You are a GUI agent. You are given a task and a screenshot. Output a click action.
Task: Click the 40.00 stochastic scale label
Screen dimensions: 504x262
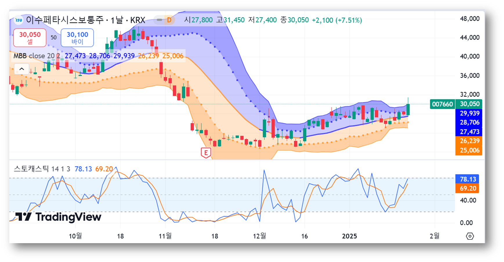coord(468,200)
